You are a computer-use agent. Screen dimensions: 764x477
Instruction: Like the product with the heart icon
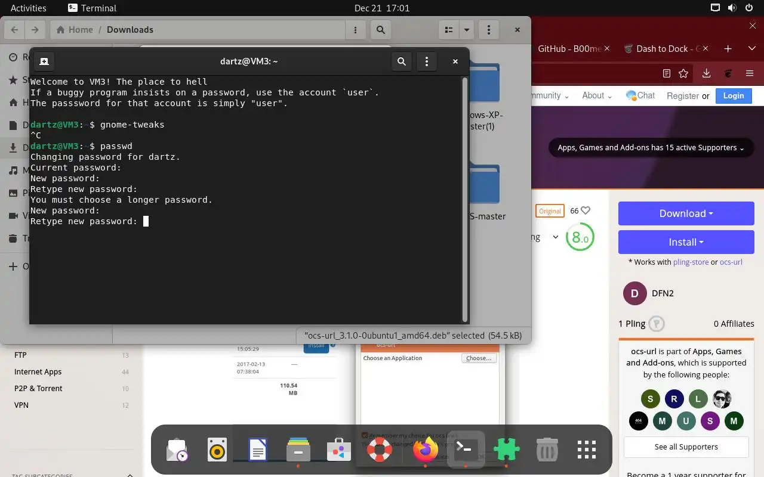(586, 210)
